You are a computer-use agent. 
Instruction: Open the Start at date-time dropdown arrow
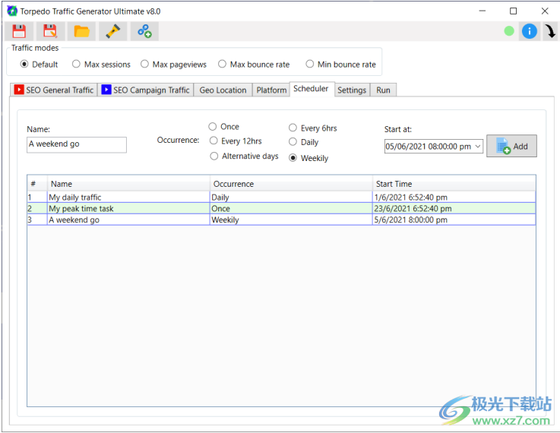(x=477, y=147)
